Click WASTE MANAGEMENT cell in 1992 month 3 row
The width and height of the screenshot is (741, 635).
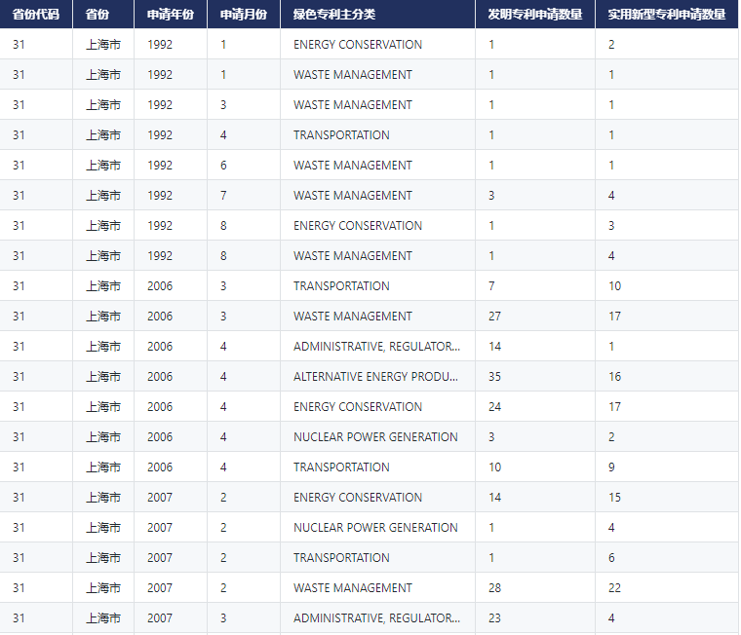click(377, 105)
